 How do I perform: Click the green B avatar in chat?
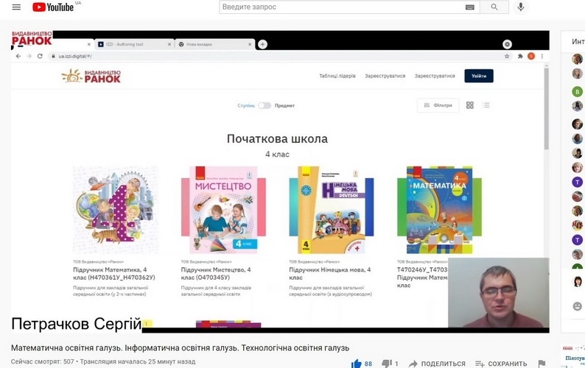577,92
